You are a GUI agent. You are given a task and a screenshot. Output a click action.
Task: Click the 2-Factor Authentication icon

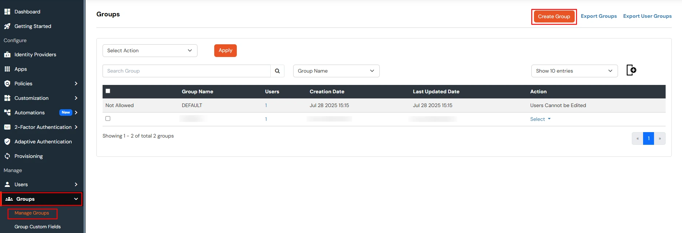point(7,127)
